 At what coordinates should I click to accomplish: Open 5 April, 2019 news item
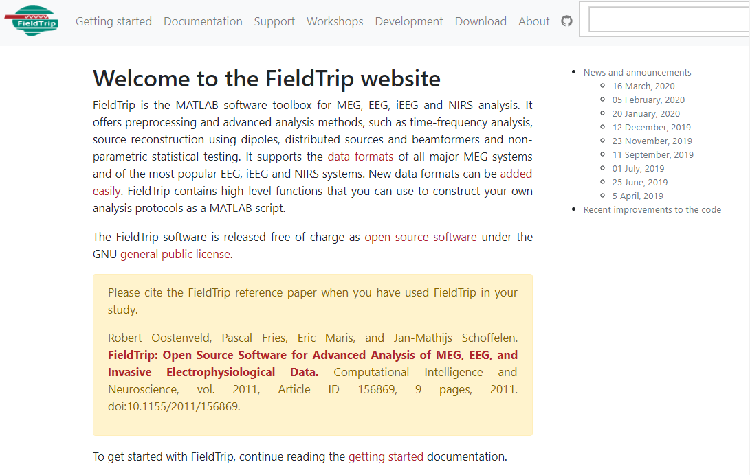point(638,196)
